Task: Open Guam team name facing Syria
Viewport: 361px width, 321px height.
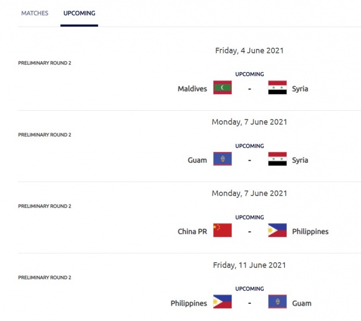Action: pyautogui.click(x=197, y=160)
